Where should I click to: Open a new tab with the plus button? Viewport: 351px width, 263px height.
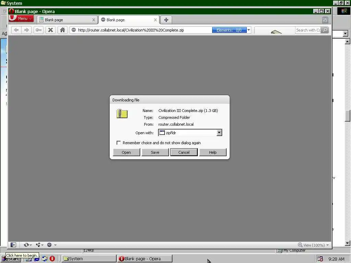[166, 20]
